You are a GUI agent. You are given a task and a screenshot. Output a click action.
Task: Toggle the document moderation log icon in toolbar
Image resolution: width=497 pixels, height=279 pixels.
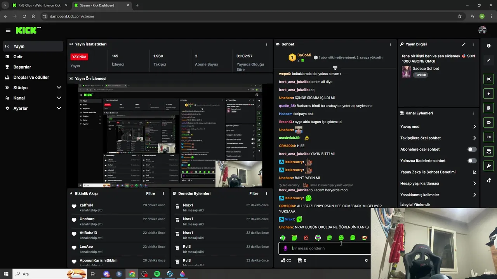488,108
